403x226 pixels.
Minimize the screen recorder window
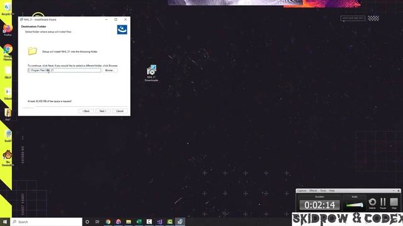(394, 191)
